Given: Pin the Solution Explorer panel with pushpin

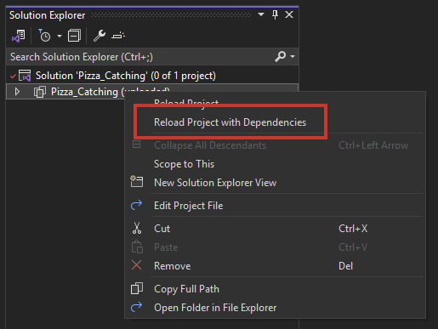Looking at the screenshot, I should (275, 14).
